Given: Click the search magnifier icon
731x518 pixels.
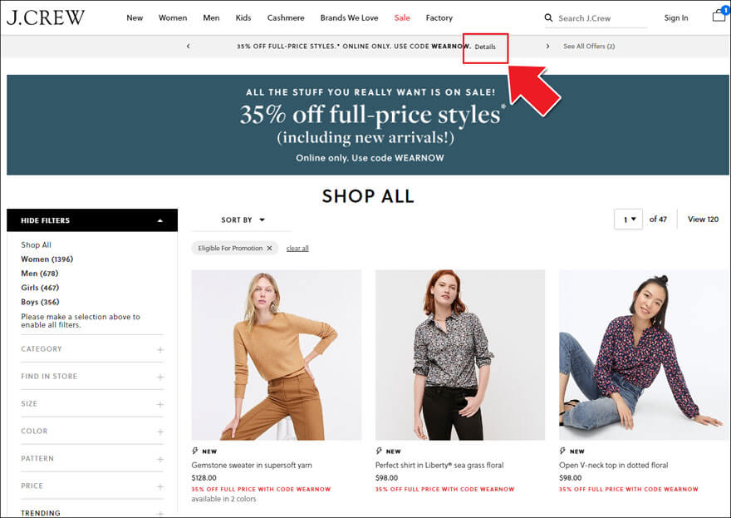Looking at the screenshot, I should coord(548,17).
